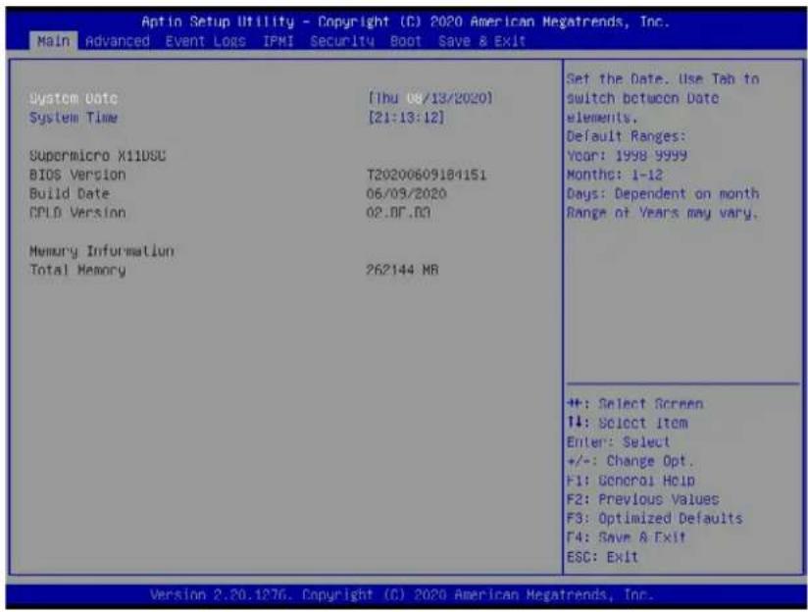Screen dimensions: 808x612
Task: Click the Supermicro X11DSC board name
Action: tap(97, 156)
